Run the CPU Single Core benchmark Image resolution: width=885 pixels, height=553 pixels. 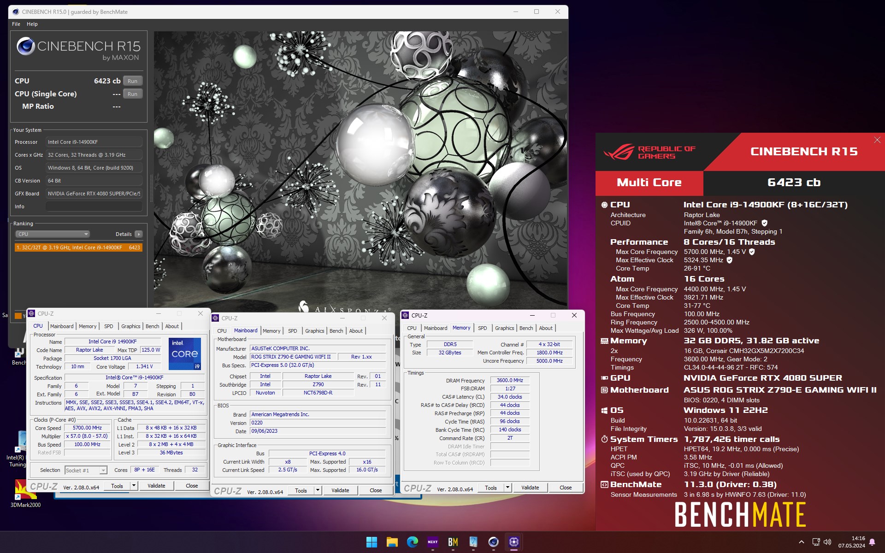coord(133,94)
